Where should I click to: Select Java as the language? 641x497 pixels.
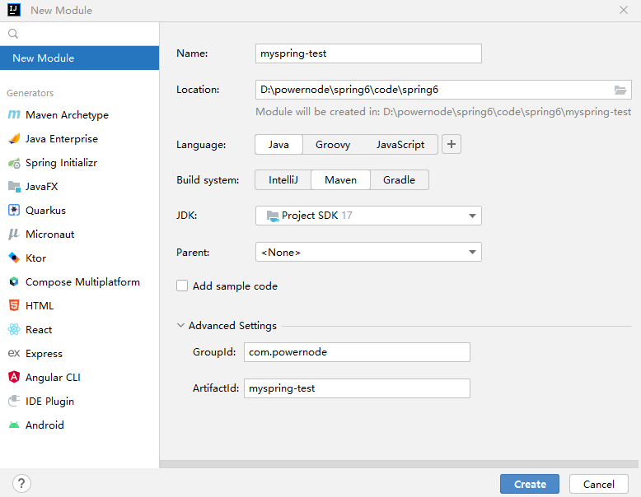click(278, 145)
